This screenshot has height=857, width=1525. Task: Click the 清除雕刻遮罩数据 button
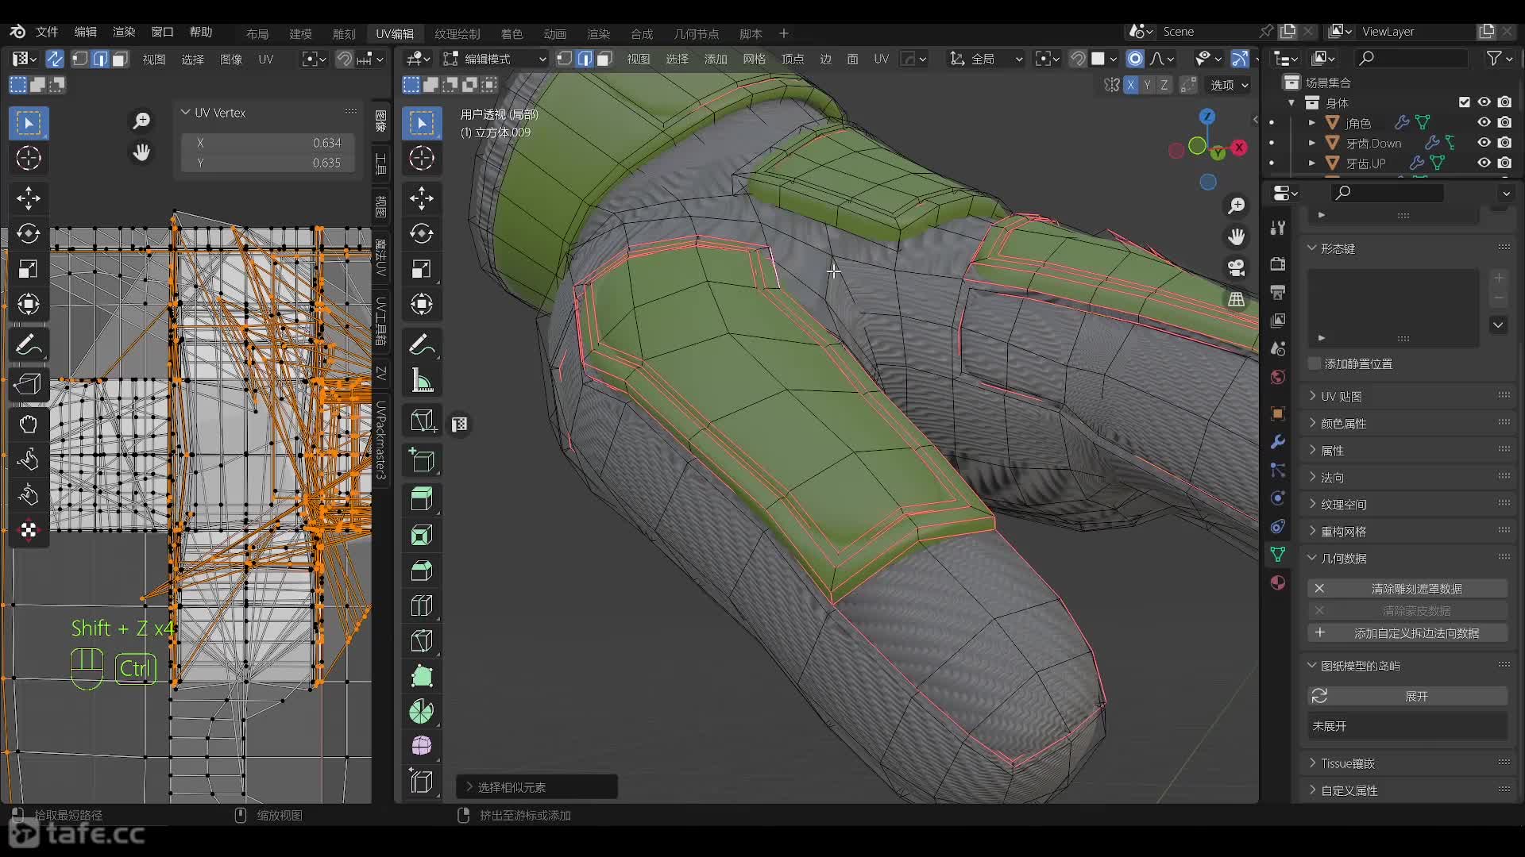tap(1407, 589)
